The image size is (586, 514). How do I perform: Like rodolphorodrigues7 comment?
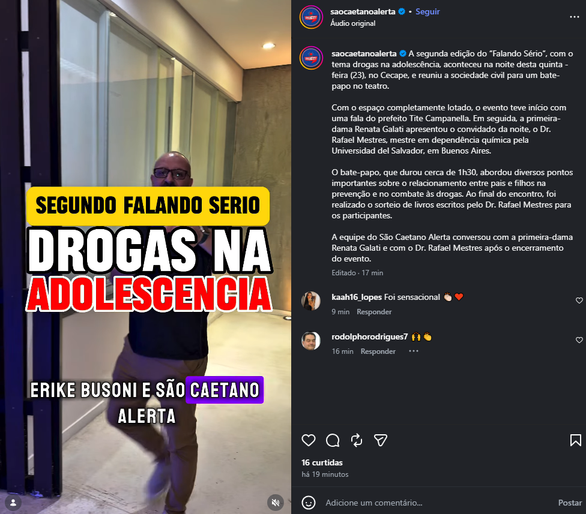(579, 340)
